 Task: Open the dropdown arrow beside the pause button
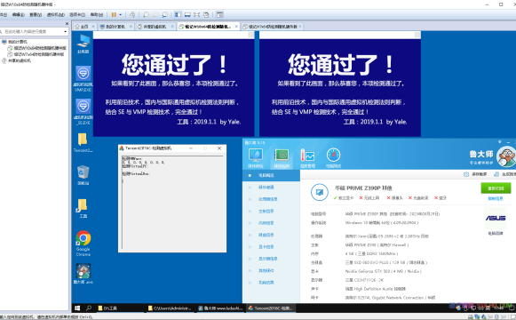[121, 14]
